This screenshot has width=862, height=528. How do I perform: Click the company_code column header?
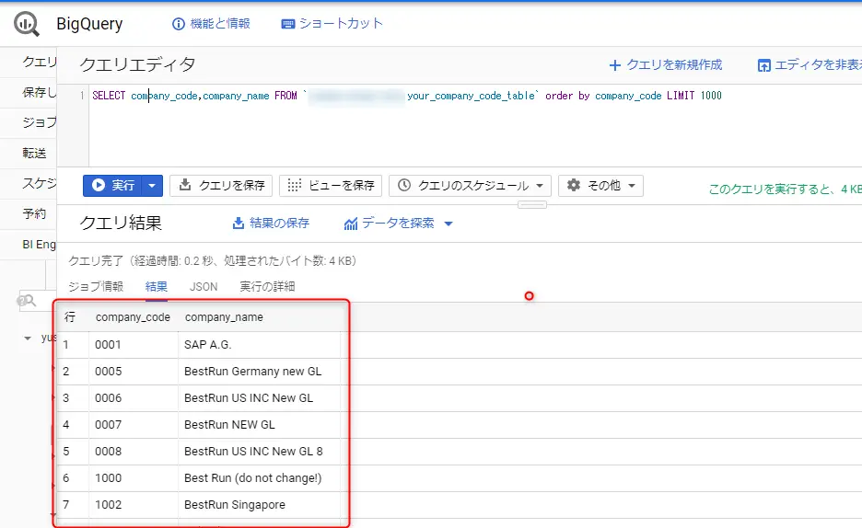click(133, 317)
